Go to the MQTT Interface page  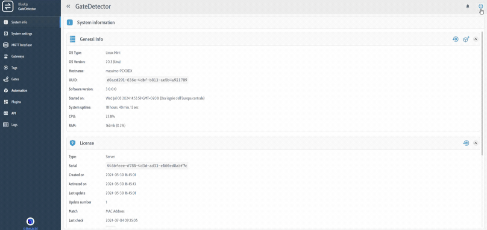[x=21, y=45]
